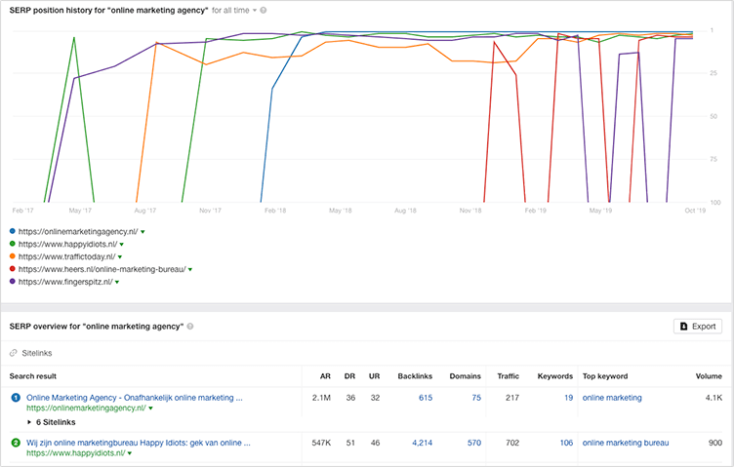Click the Sitelinks link icon
This screenshot has width=734, height=467.
coord(14,353)
